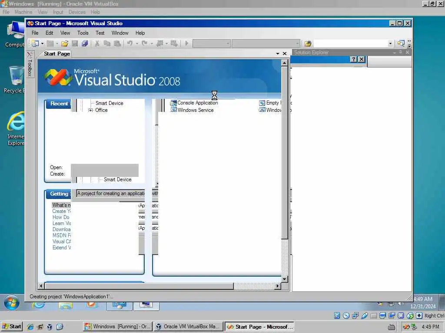Click the Redo arrow icon
The height and width of the screenshot is (333, 445).
point(144,43)
